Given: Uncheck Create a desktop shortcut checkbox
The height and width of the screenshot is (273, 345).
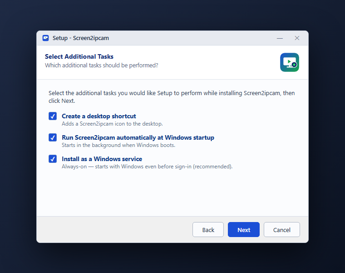Looking at the screenshot, I should pos(53,116).
